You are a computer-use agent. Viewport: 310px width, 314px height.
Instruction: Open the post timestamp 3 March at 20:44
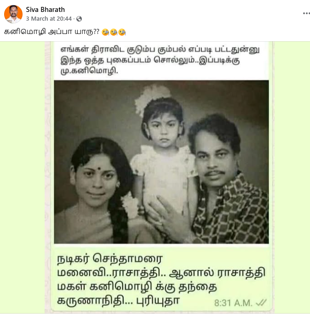49,19
